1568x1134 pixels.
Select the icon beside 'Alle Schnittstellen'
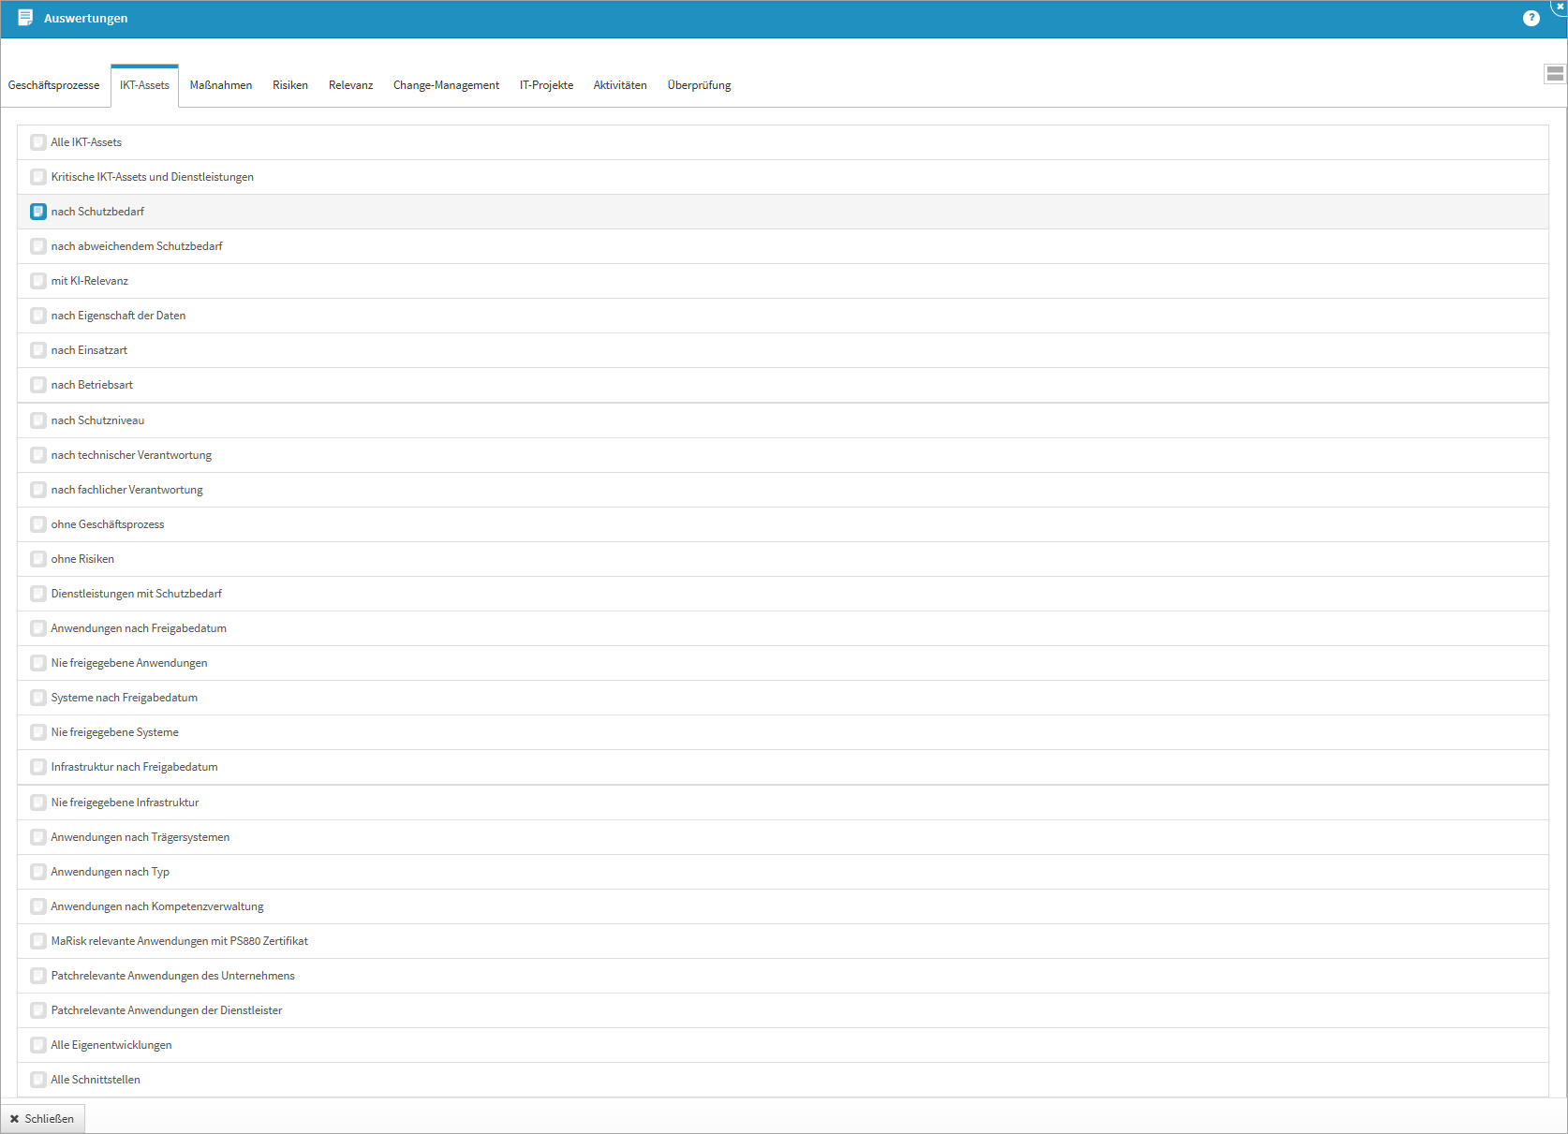pyautogui.click(x=38, y=1080)
